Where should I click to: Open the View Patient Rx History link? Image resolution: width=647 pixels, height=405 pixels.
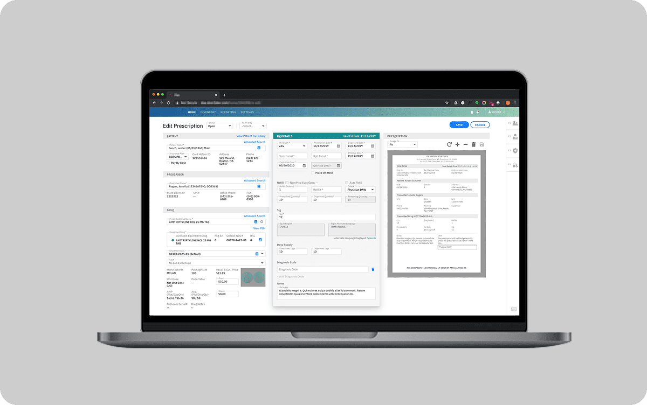[x=251, y=136]
